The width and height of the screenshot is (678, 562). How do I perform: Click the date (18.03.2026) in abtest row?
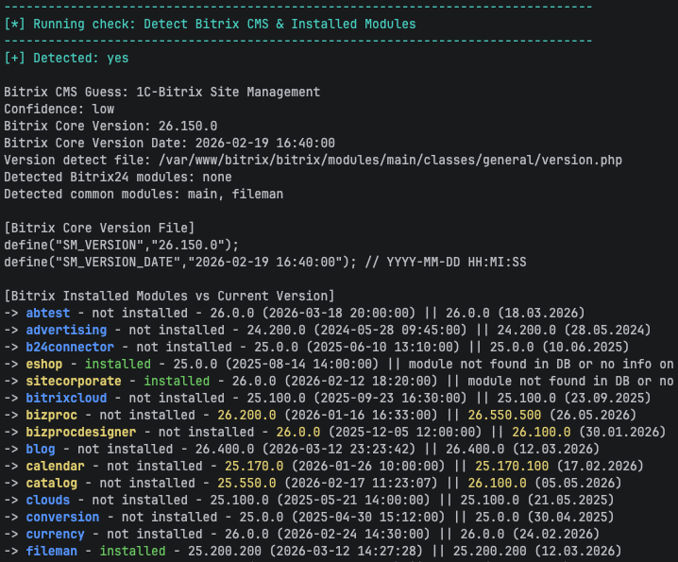coord(541,313)
